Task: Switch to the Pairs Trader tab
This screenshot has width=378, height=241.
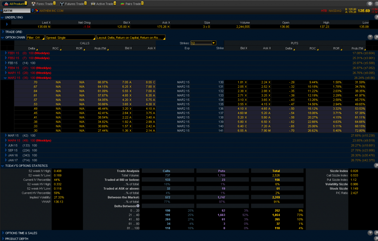Action: point(132,4)
